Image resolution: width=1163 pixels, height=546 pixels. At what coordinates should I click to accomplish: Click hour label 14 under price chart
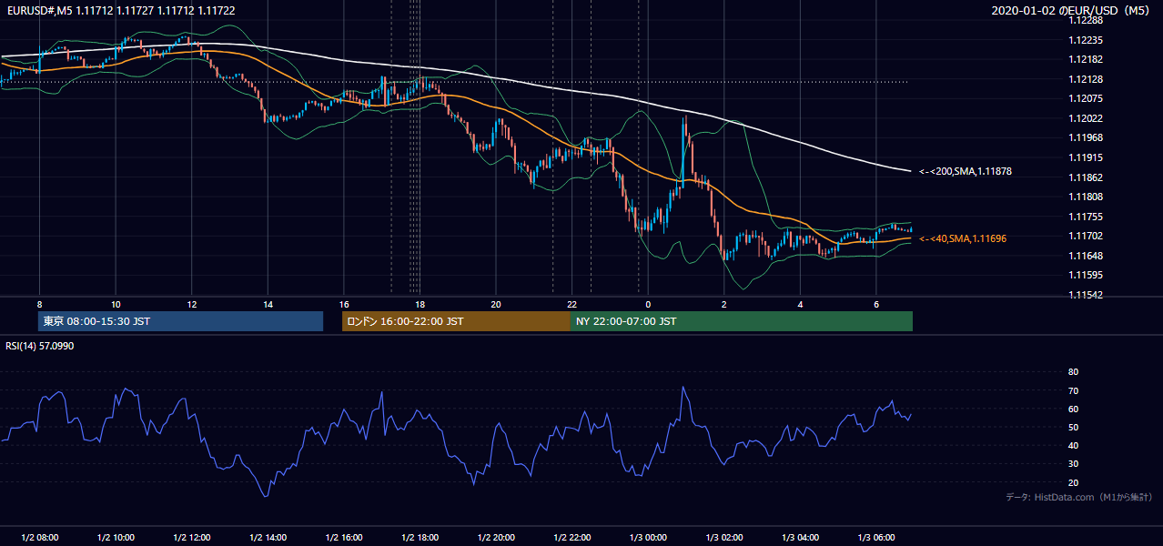click(x=268, y=304)
